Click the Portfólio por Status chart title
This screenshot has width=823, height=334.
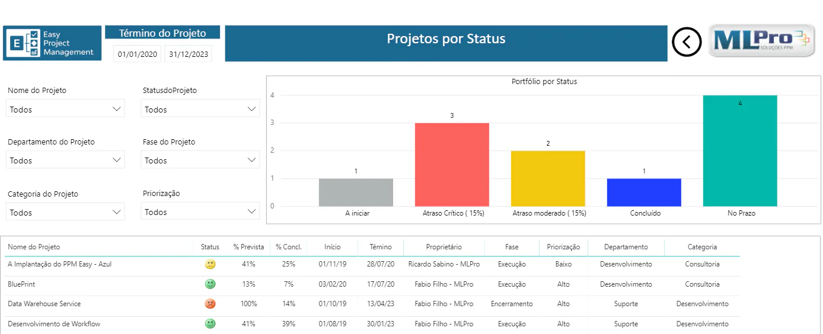544,82
